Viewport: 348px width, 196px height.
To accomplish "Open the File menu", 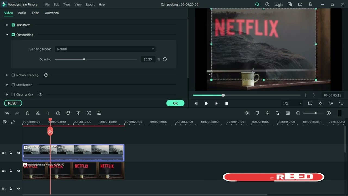I will pyautogui.click(x=47, y=4).
